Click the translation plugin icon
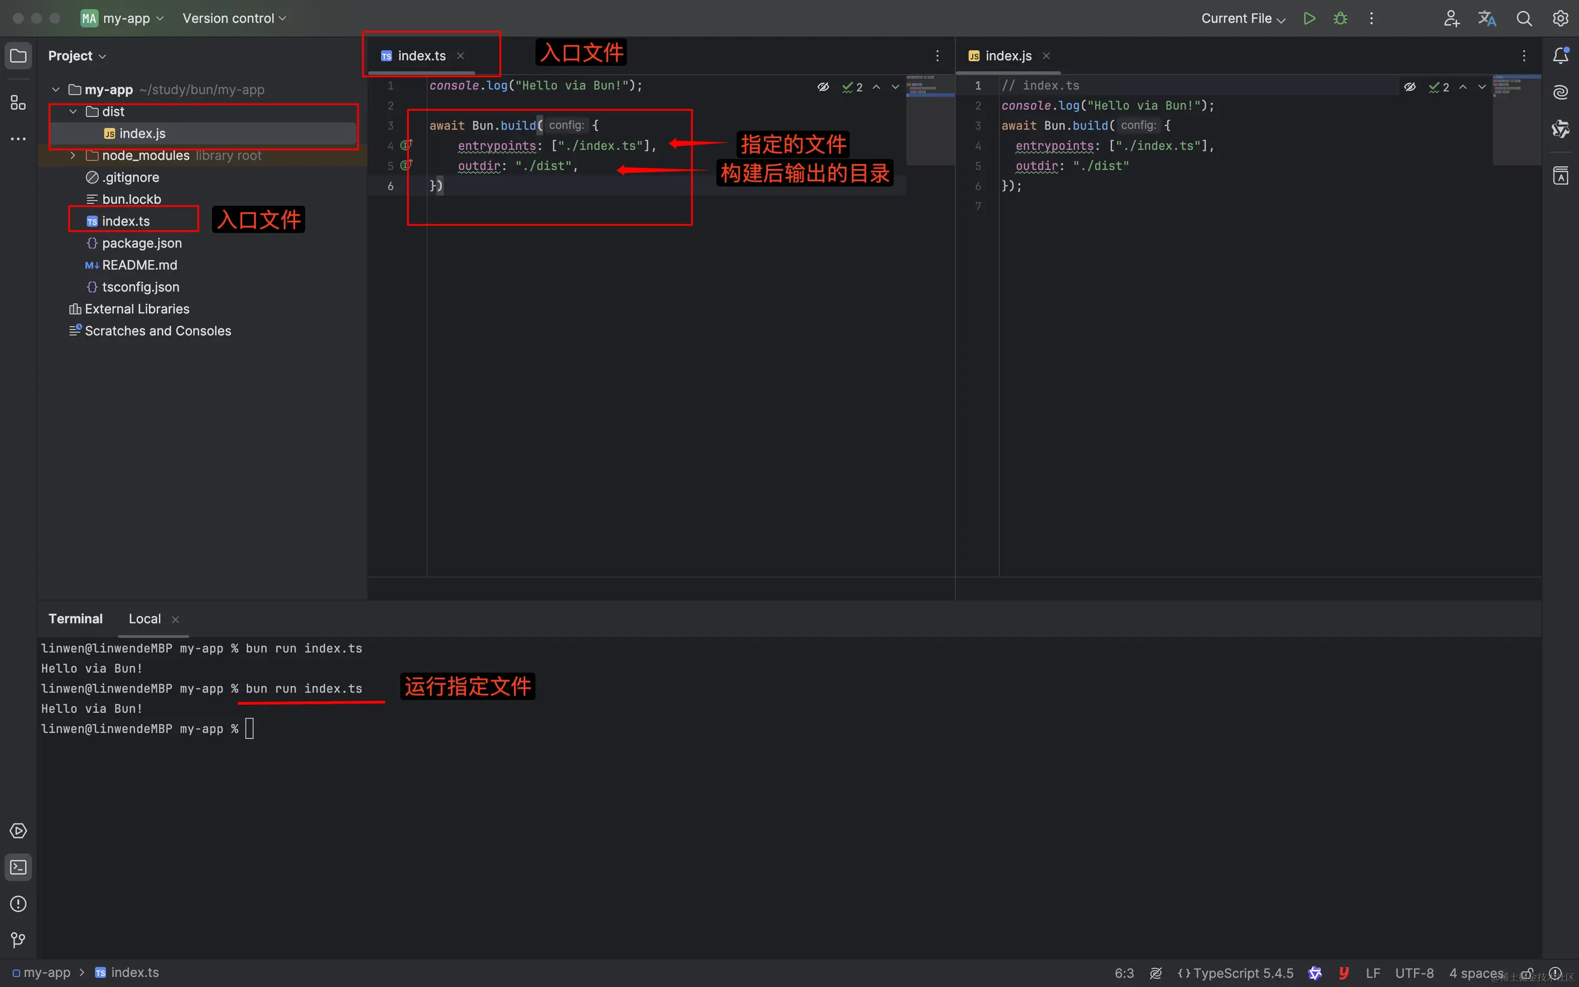The width and height of the screenshot is (1579, 987). click(1487, 18)
